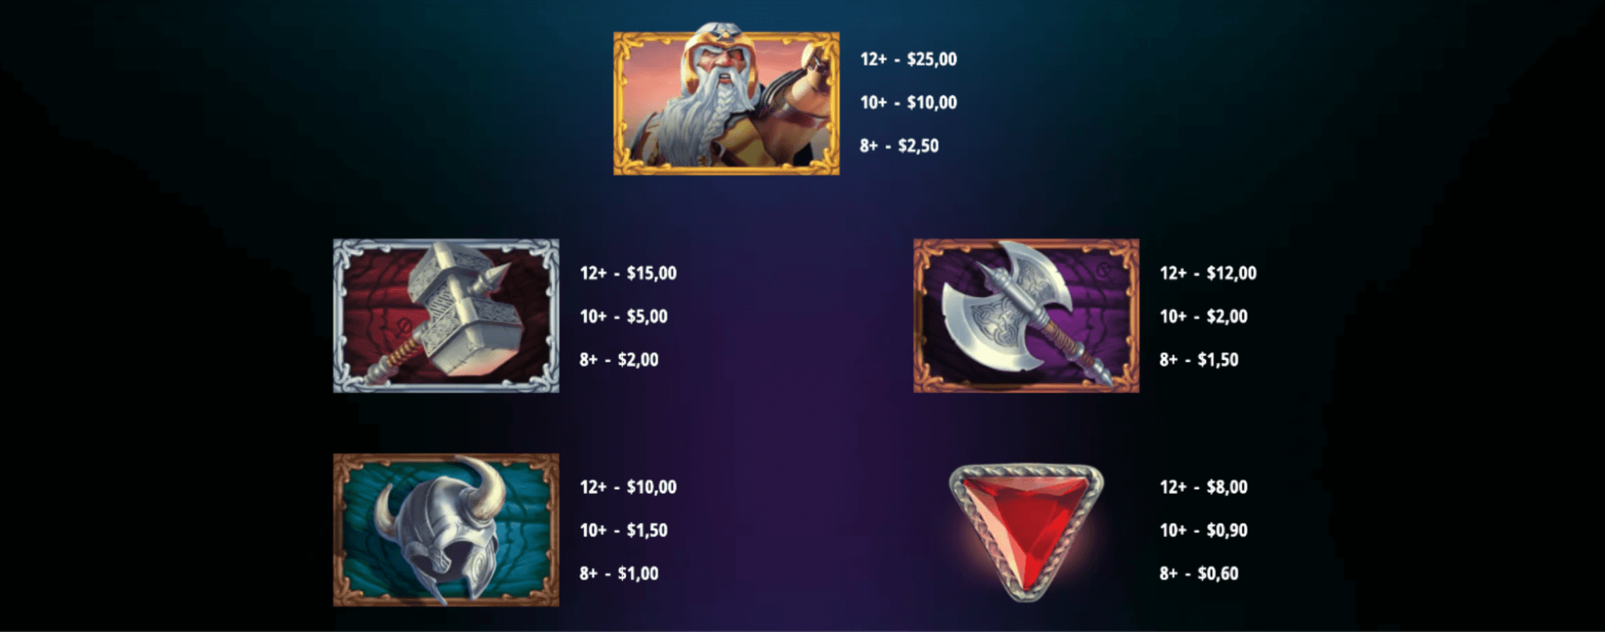Select the Viking's 10+ - $10,00 payout

[x=909, y=103]
